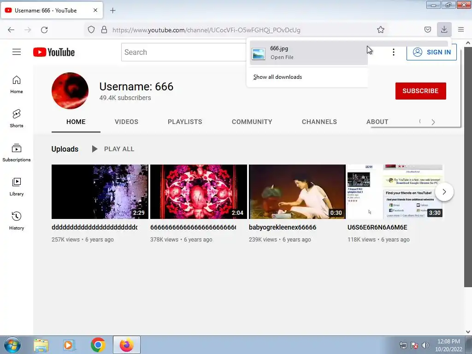472x354 pixels.
Task: Switch to the PLAYLISTS tab
Action: tap(185, 122)
